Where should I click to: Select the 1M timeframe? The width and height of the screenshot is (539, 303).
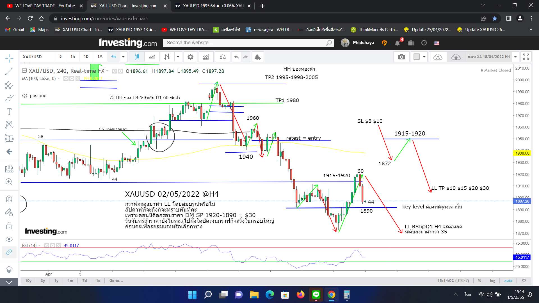pyautogui.click(x=100, y=56)
